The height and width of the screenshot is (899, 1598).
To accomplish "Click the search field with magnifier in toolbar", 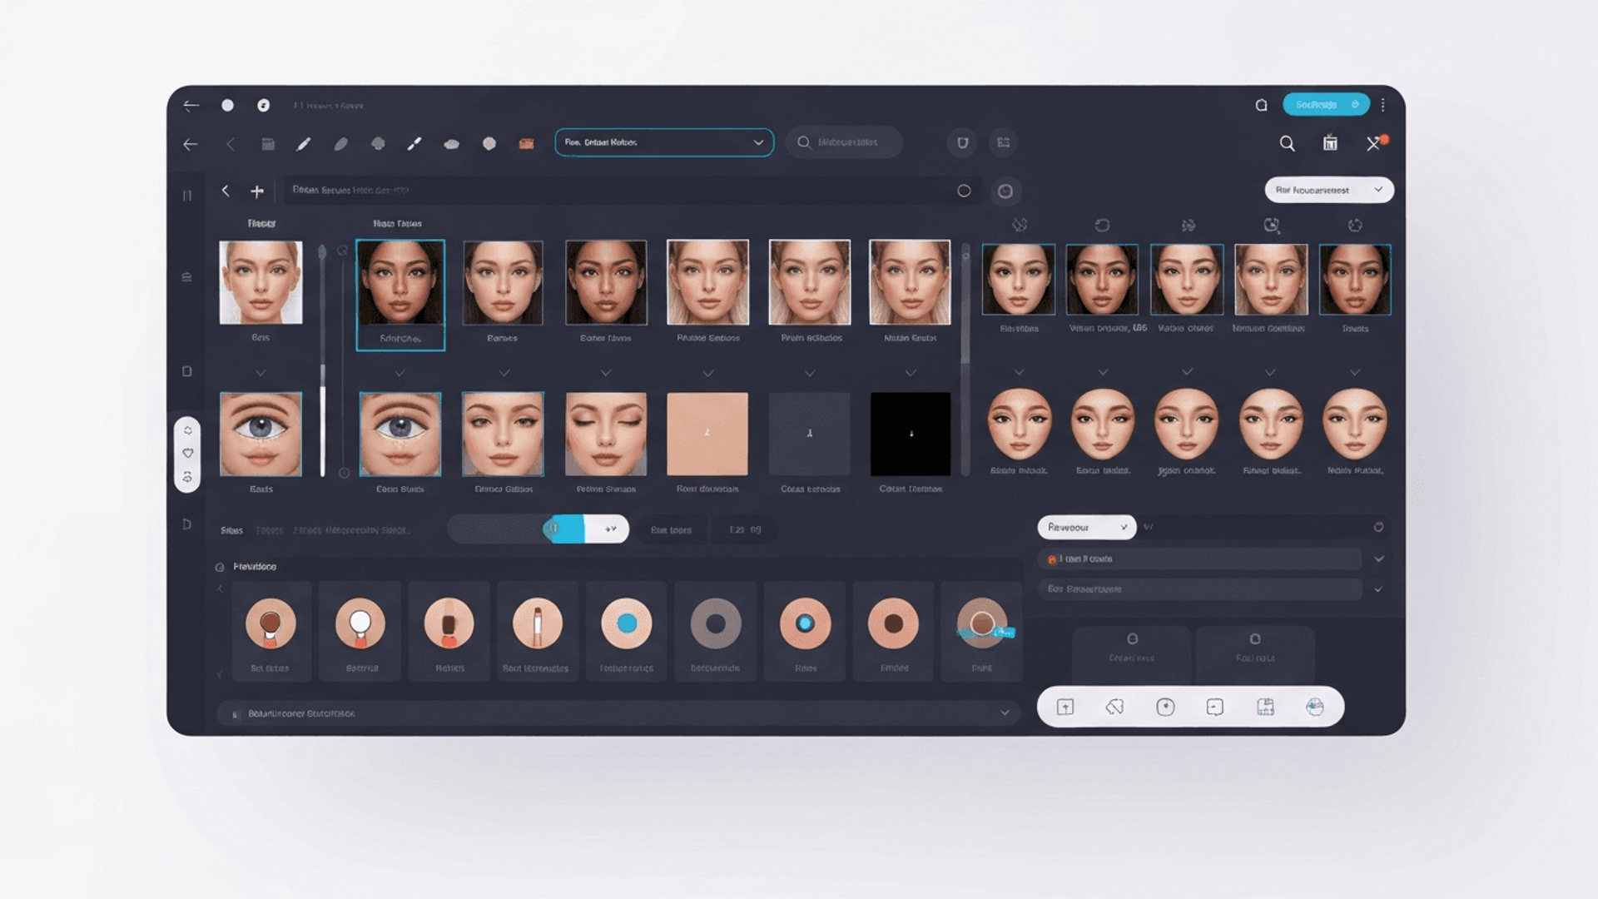I will 844,142.
